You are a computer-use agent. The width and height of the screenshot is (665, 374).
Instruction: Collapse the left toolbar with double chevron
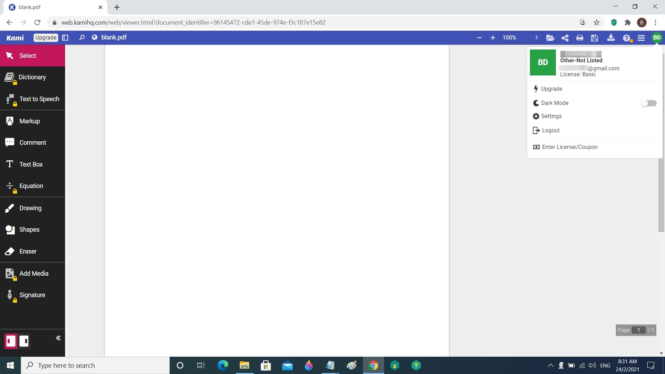pyautogui.click(x=58, y=338)
